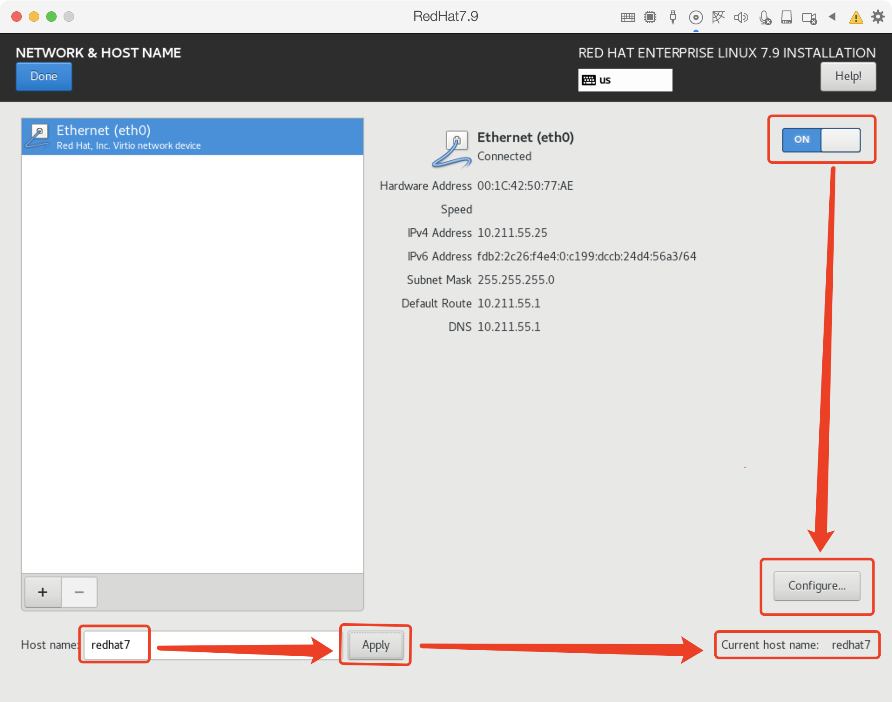Screen dimensions: 892x702
Task: Open the CPU chip status icon
Action: (x=650, y=17)
